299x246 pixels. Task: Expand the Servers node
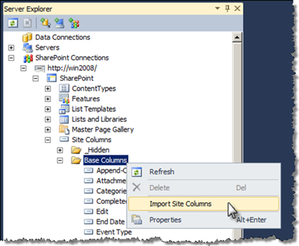11,47
